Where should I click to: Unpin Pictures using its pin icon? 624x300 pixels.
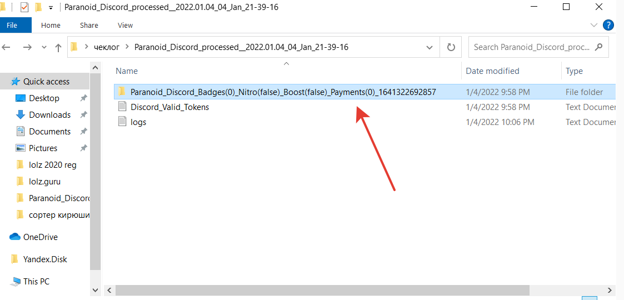(x=83, y=148)
